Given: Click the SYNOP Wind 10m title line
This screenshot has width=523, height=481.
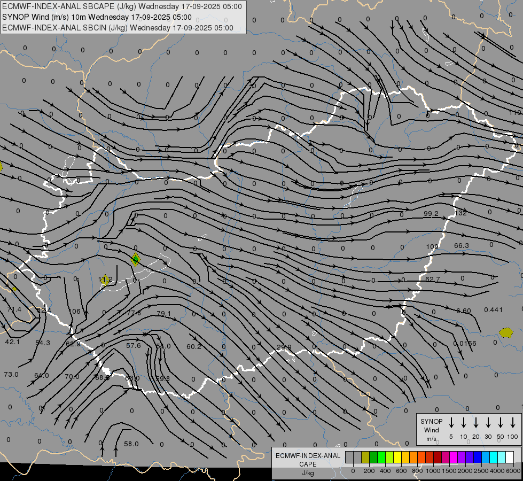Looking at the screenshot, I should pyautogui.click(x=97, y=17).
